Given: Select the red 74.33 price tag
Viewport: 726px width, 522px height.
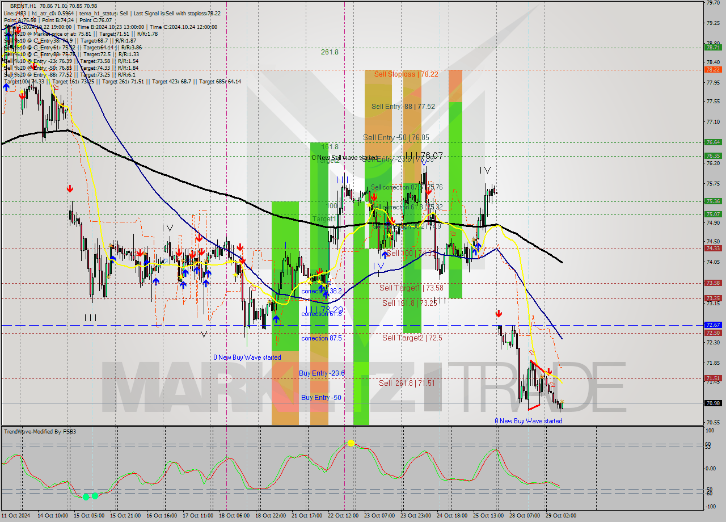Looking at the screenshot, I should click(x=713, y=248).
